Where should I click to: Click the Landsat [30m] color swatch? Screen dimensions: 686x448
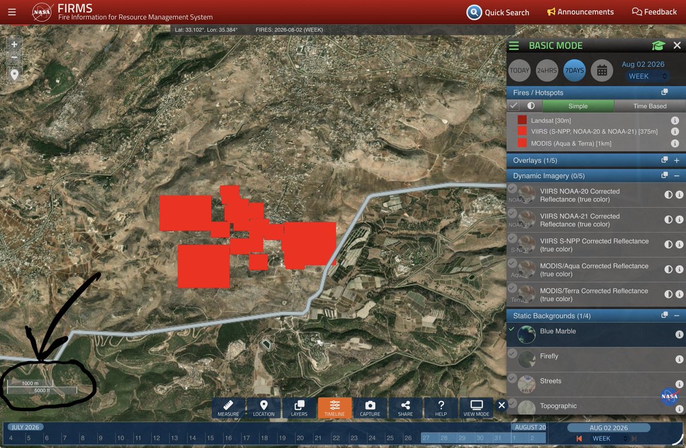point(522,120)
